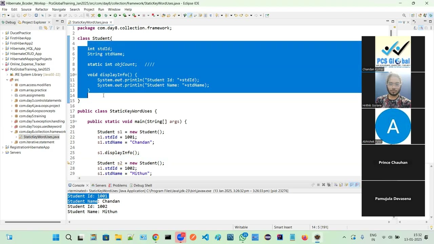The width and height of the screenshot is (434, 244).
Task: Open the Window menu
Action: (114, 9)
